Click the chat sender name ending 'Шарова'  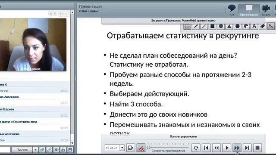tap(7, 109)
